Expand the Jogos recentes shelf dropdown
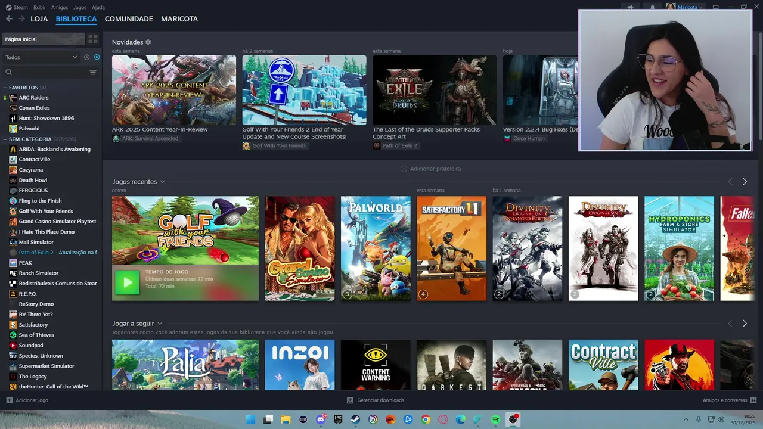The height and width of the screenshot is (429, 763). [x=162, y=182]
